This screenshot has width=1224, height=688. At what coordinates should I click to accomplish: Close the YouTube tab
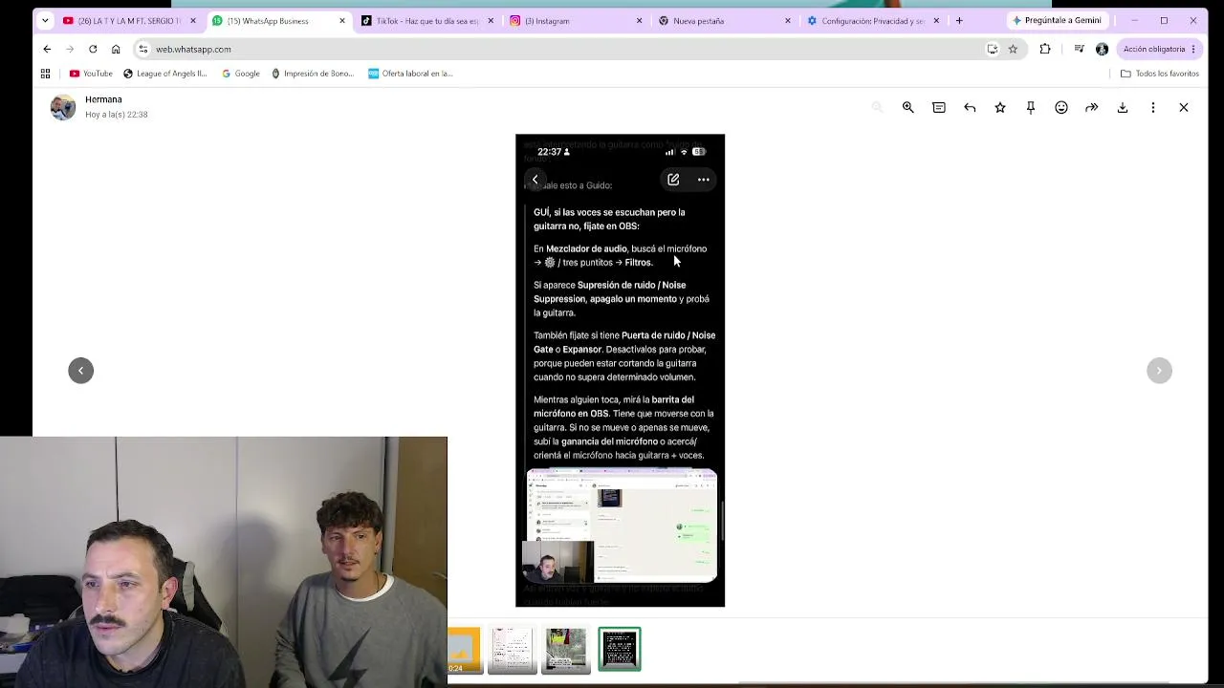coord(193,21)
